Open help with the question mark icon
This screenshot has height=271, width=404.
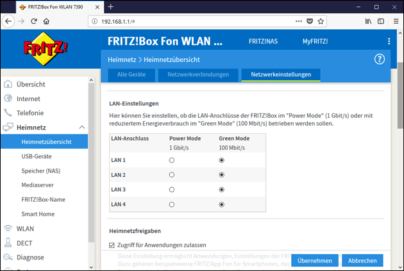(380, 60)
